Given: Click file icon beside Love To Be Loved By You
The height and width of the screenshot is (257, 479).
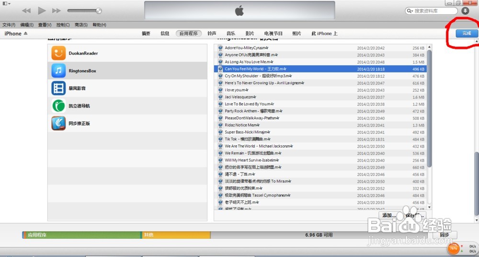Looking at the screenshot, I should click(220, 104).
